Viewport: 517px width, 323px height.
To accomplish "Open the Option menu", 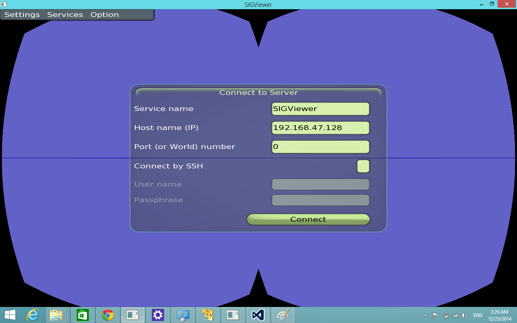I will point(105,15).
